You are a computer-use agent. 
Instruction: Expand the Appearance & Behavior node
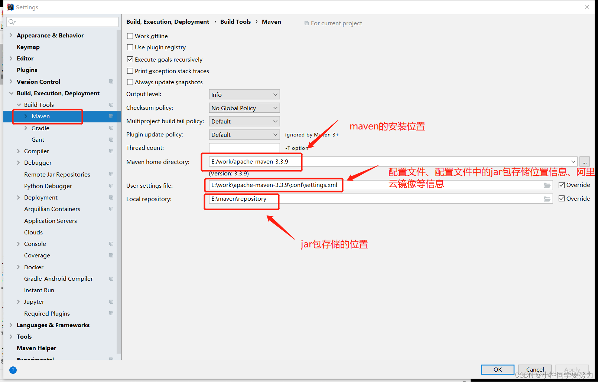11,35
